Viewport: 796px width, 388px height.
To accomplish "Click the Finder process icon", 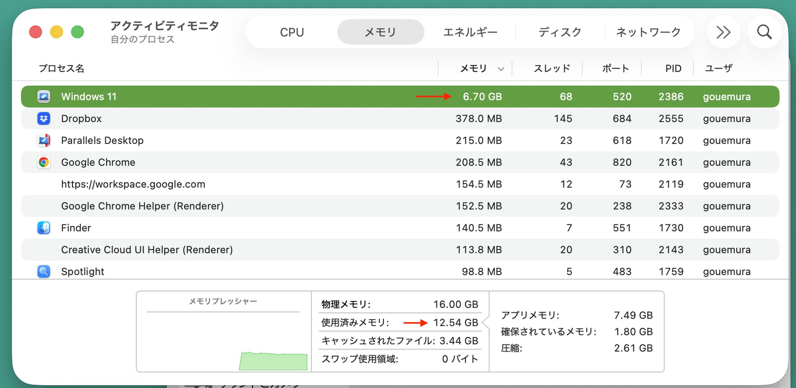I will click(44, 228).
